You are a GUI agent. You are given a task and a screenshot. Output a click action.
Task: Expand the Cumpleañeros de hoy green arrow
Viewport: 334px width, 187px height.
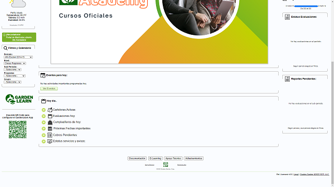(x=44, y=123)
